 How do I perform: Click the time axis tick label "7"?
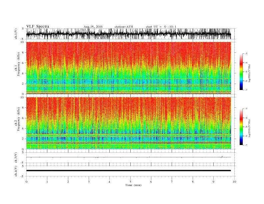point(172,182)
